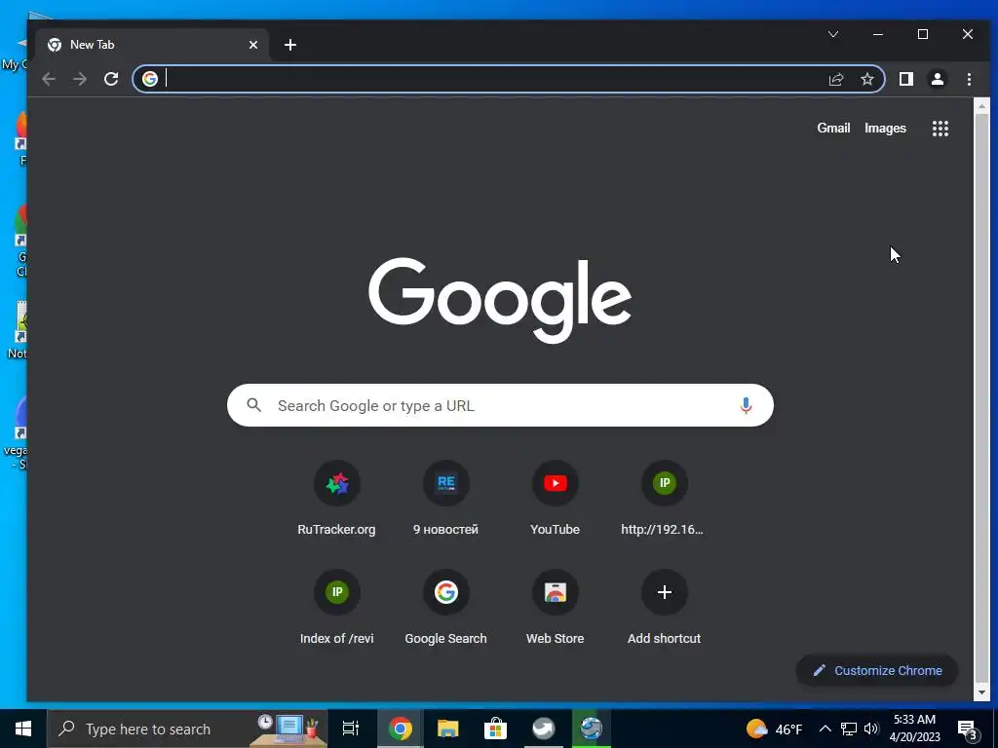Bookmark this tab with the star icon
Screen dimensions: 998x748
pyautogui.click(x=866, y=79)
